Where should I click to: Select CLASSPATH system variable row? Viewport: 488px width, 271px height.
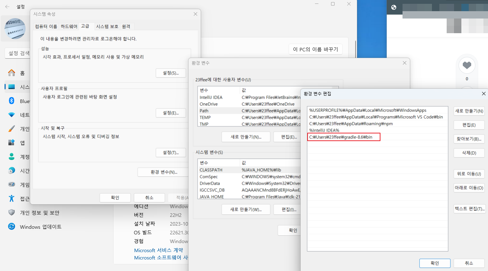249,170
